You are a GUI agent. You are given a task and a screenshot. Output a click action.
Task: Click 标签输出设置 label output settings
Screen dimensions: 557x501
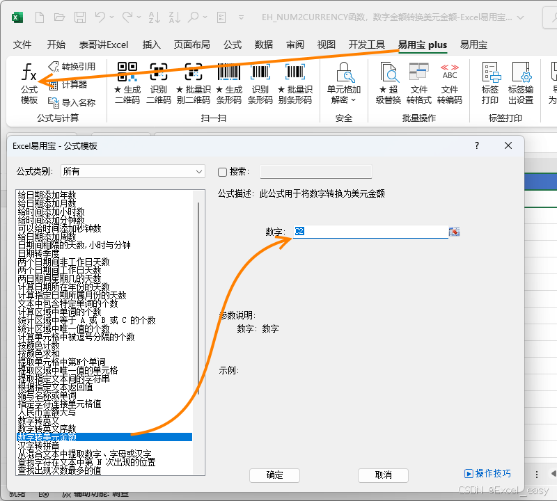[521, 83]
